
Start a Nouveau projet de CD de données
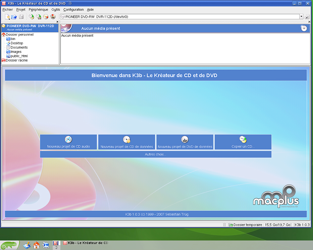point(127,142)
